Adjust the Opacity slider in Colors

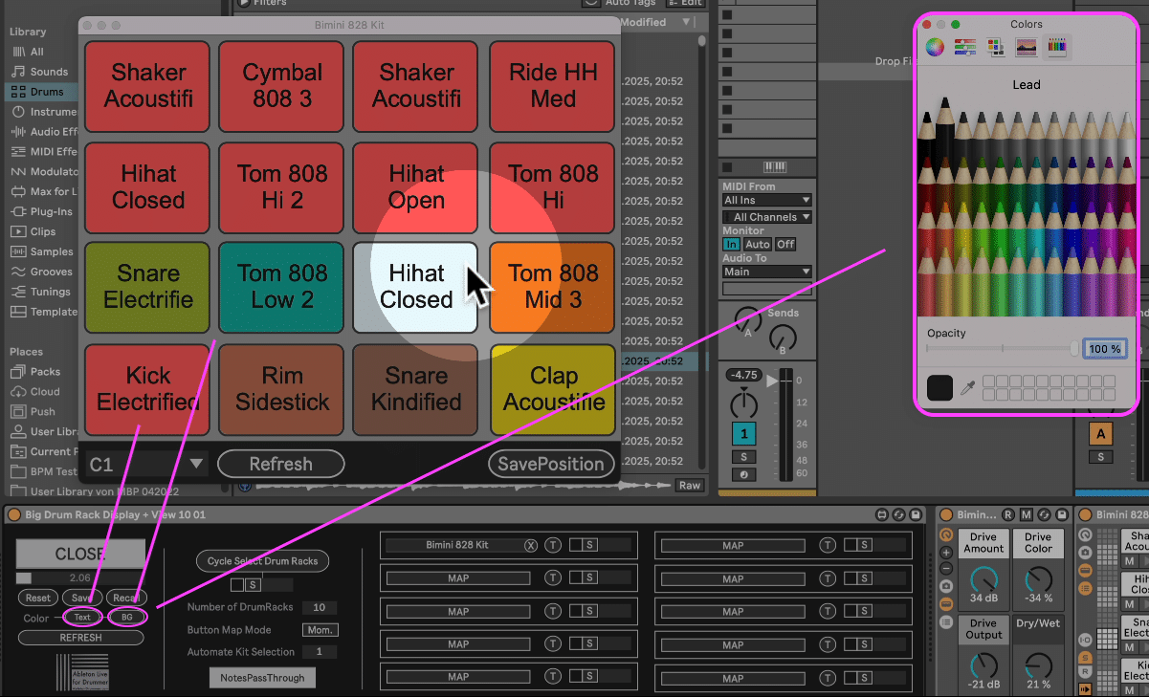1002,349
